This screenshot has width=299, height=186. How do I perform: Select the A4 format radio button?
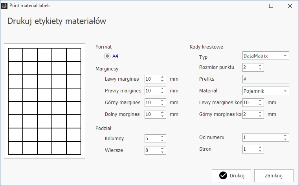pyautogui.click(x=107, y=56)
